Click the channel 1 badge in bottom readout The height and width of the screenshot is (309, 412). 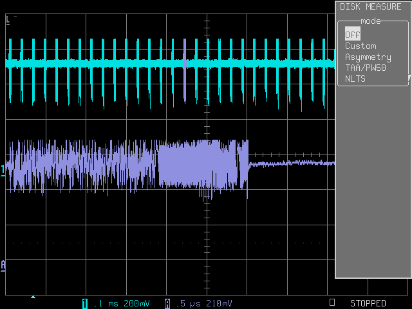pyautogui.click(x=85, y=303)
